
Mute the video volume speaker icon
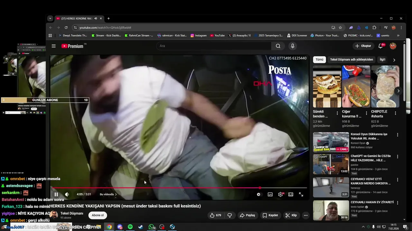pos(67,194)
